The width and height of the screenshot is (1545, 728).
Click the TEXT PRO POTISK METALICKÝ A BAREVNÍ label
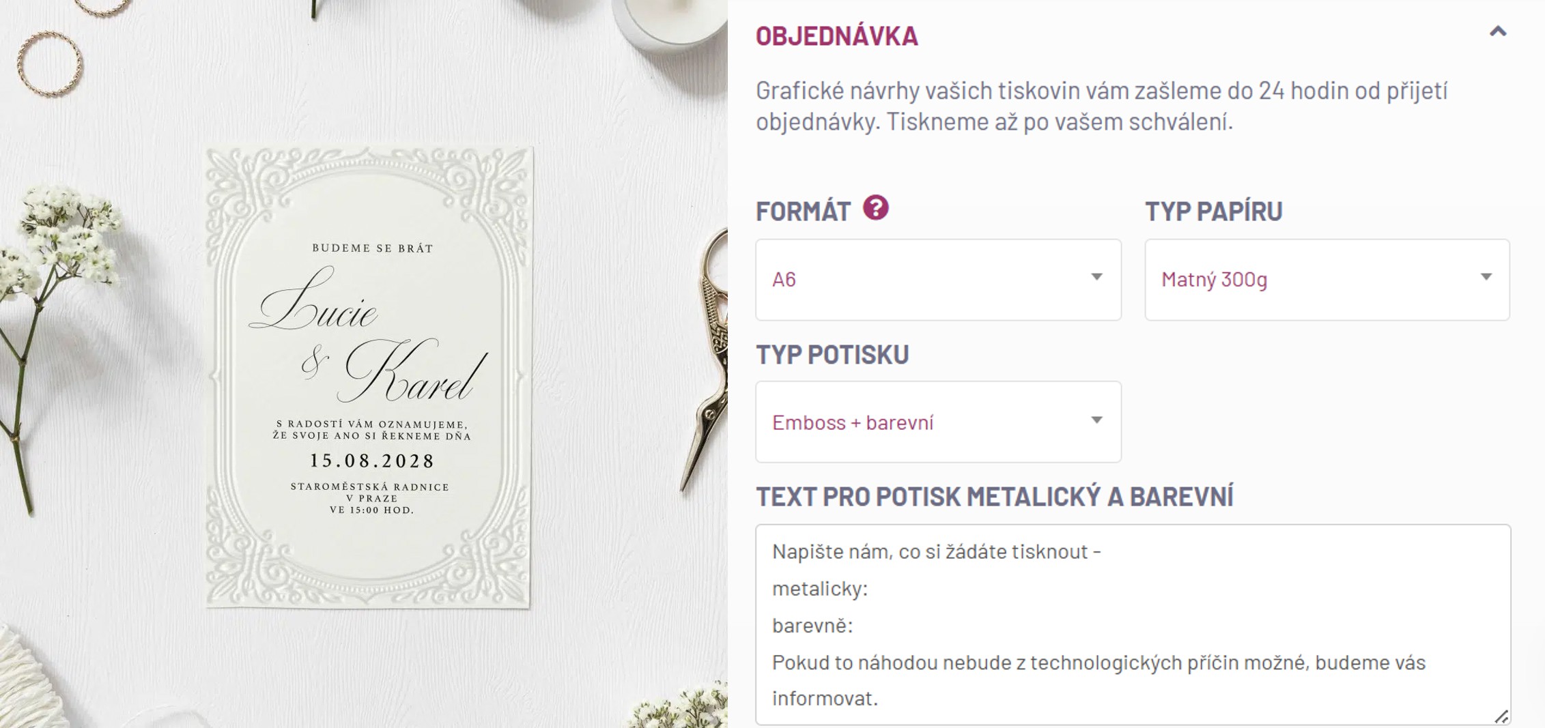click(x=994, y=497)
